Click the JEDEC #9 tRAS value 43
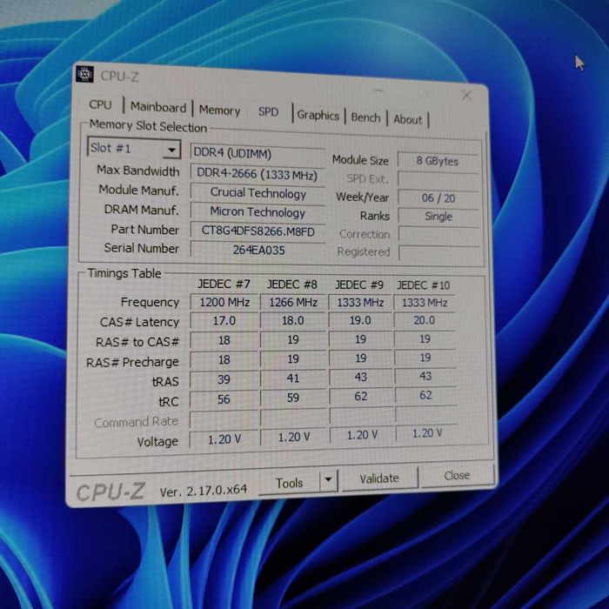 click(361, 377)
